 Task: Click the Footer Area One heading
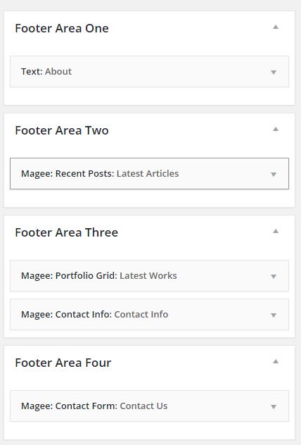[62, 28]
